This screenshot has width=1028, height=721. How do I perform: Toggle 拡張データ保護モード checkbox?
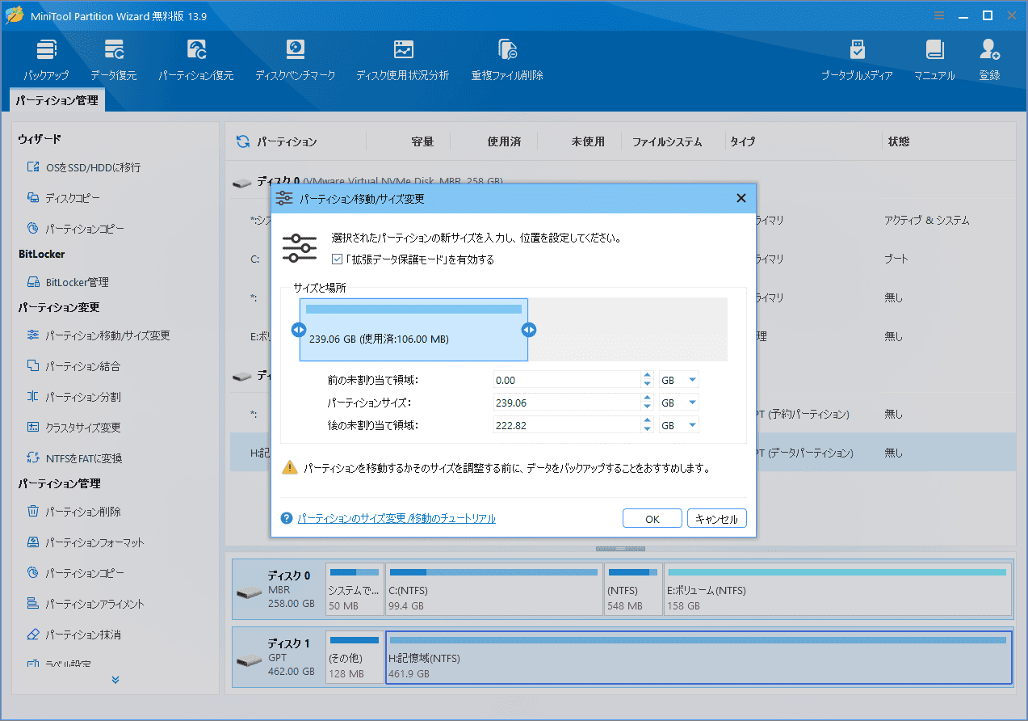338,259
